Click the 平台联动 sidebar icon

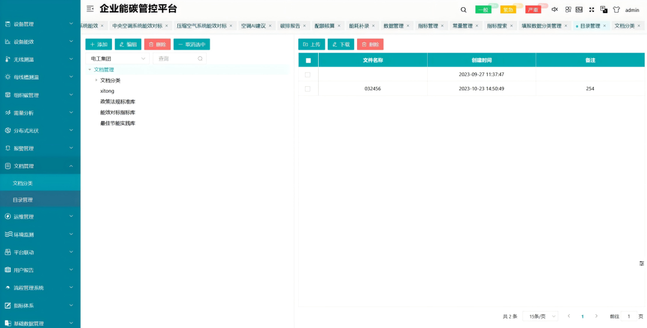click(7, 252)
